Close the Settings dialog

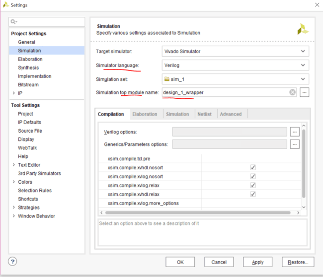click(x=317, y=5)
